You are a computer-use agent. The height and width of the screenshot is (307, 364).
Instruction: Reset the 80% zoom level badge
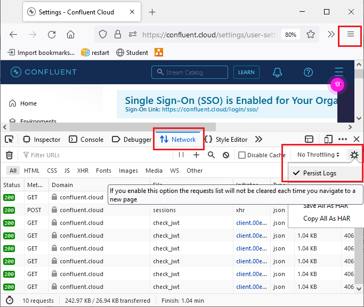point(290,35)
